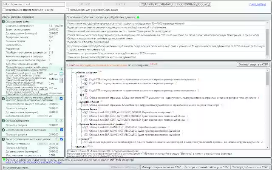Click 'Экспорт аудита в CSV' button
272x170 pixels.
(x=253, y=64)
